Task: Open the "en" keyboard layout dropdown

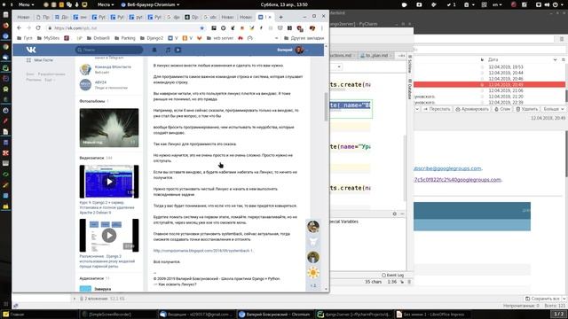Action: click(497, 4)
